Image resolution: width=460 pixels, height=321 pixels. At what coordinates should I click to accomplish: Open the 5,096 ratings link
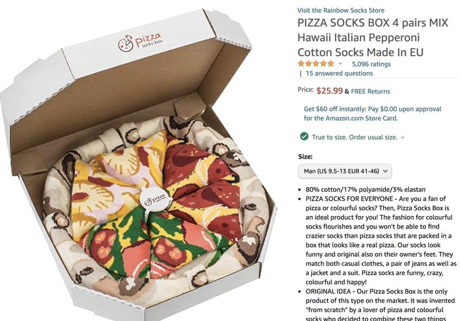pyautogui.click(x=371, y=64)
